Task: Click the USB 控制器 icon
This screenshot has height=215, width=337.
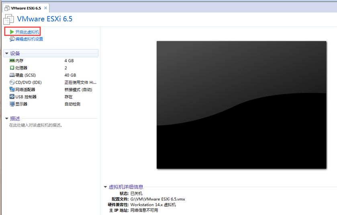Action: [x=12, y=97]
